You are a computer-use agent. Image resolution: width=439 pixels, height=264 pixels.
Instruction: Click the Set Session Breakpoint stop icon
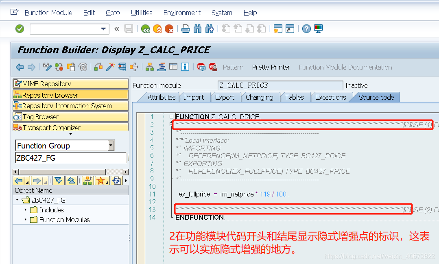pos(201,67)
